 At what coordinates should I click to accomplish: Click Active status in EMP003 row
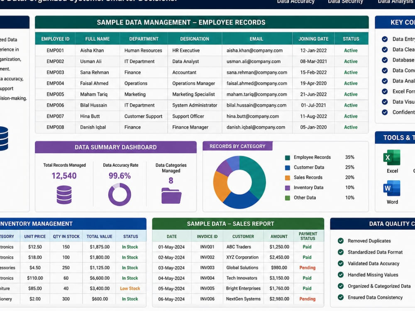tap(351, 72)
